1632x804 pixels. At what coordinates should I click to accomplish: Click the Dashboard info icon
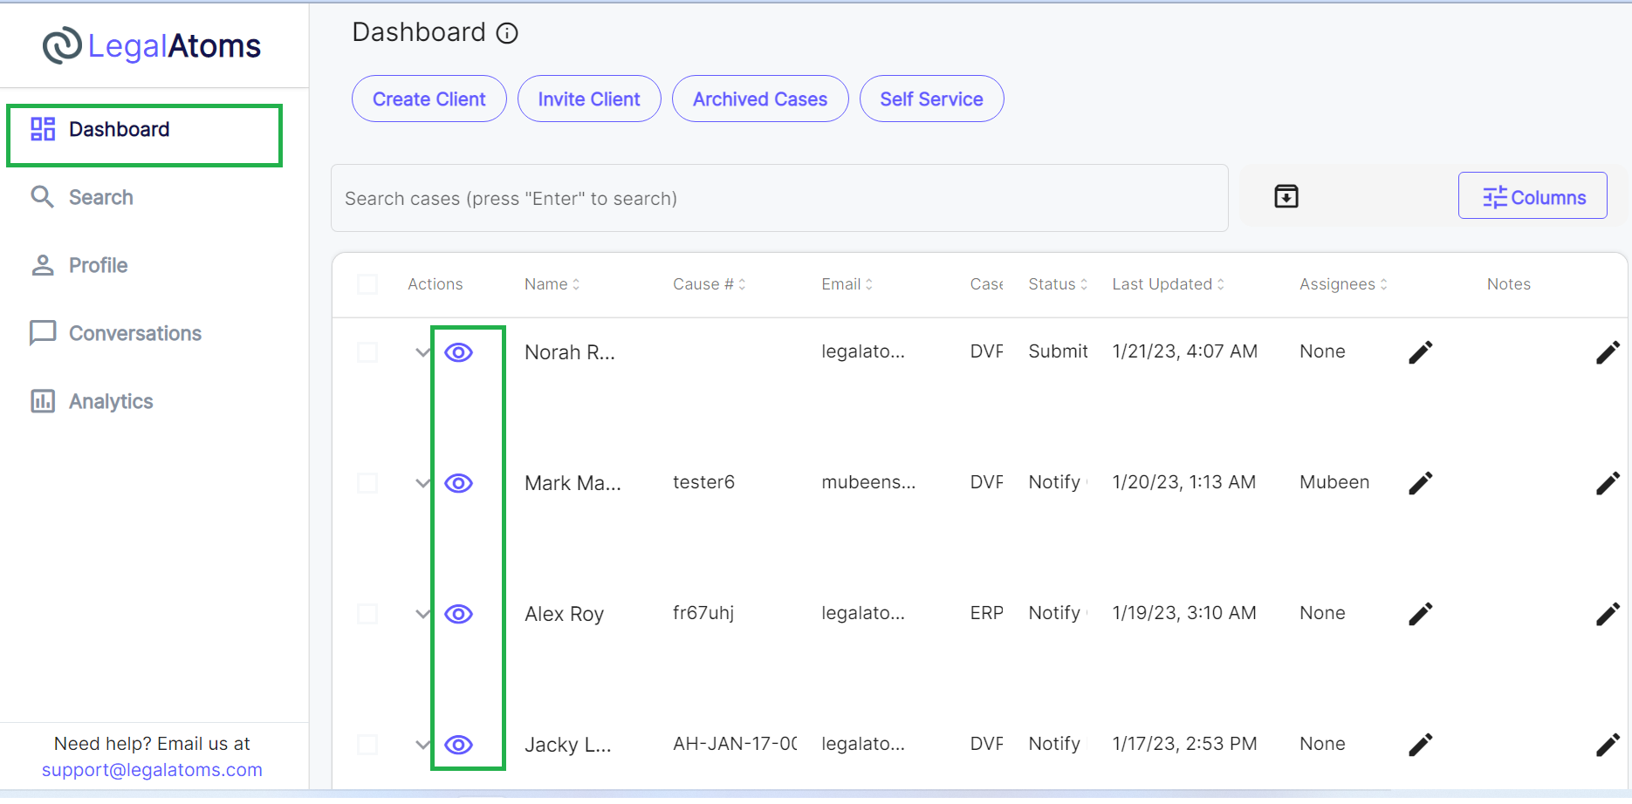(x=507, y=33)
